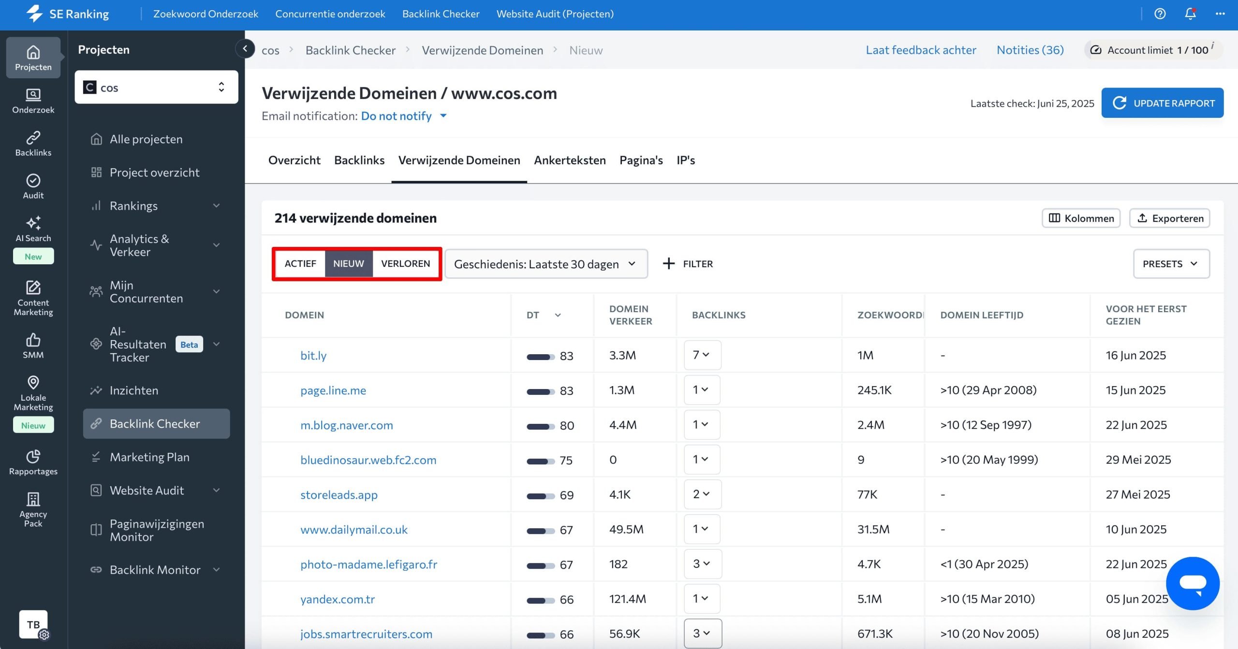Image resolution: width=1238 pixels, height=649 pixels.
Task: Select the NIEUW filter toggle
Action: coord(349,263)
